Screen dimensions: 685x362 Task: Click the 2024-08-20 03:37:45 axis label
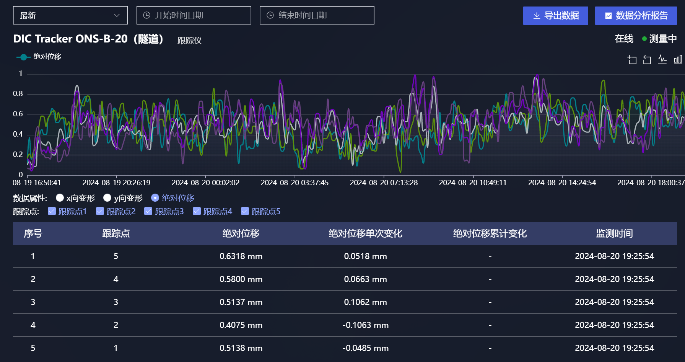tap(295, 183)
